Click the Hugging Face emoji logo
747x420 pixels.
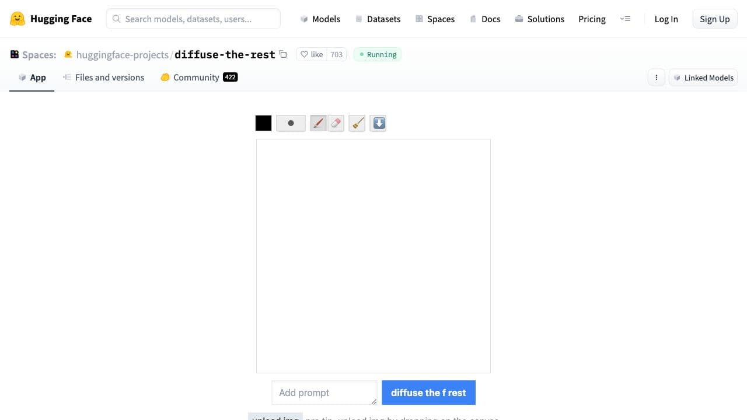(x=17, y=19)
